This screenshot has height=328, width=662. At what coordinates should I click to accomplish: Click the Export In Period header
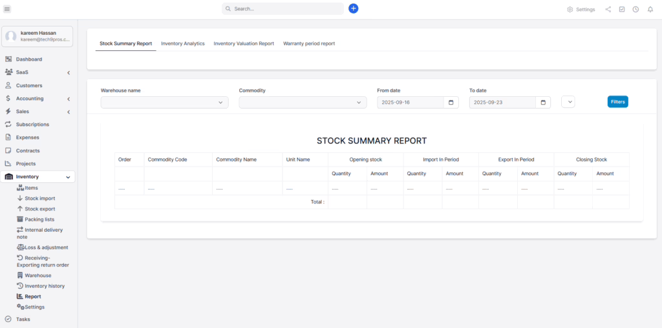coord(516,159)
